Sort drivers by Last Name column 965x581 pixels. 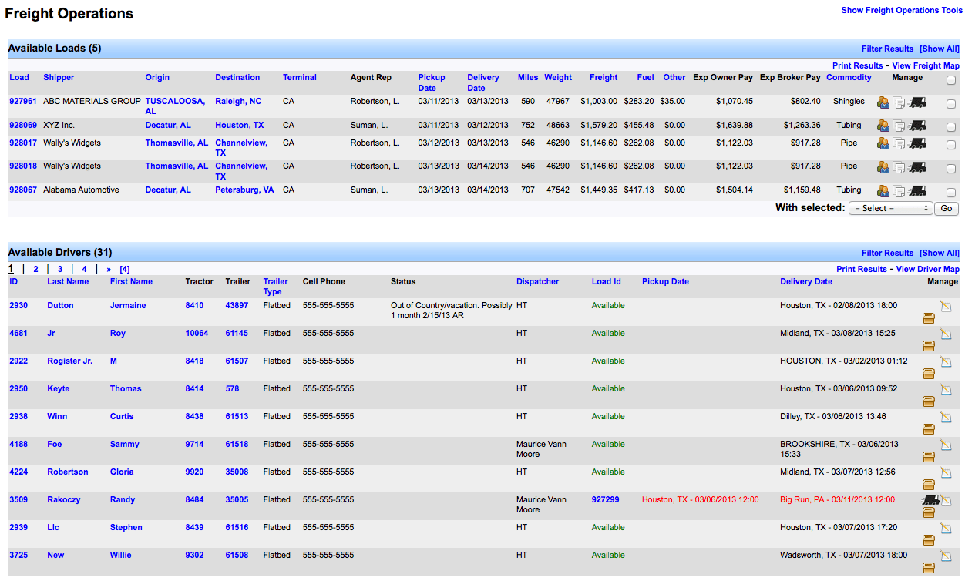68,281
